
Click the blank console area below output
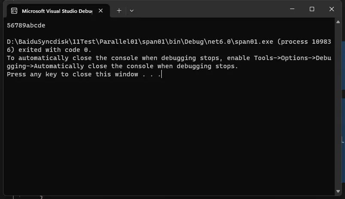pos(169,136)
